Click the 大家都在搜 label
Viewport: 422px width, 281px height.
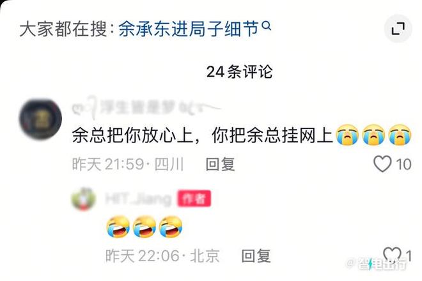pos(63,29)
